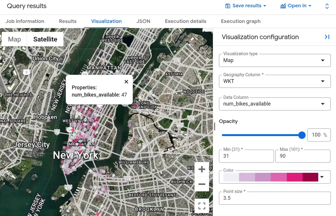Zoom out on the map
This screenshot has height=216, width=336.
(x=202, y=184)
